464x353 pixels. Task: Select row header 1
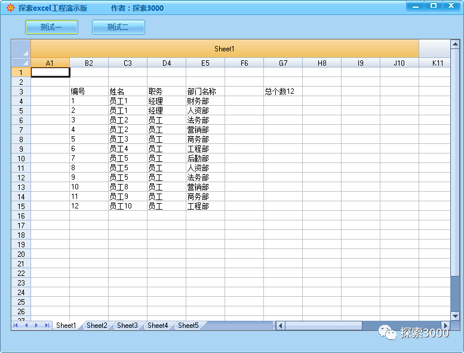pyautogui.click(x=21, y=72)
